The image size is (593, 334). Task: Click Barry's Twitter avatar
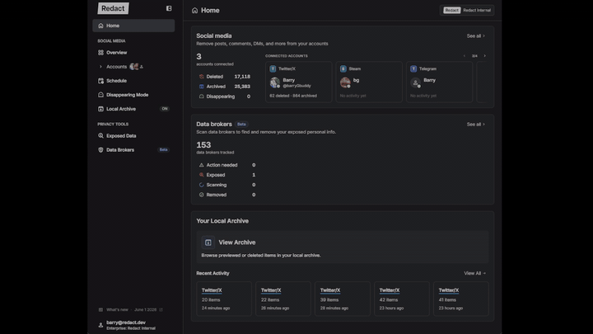(x=275, y=82)
